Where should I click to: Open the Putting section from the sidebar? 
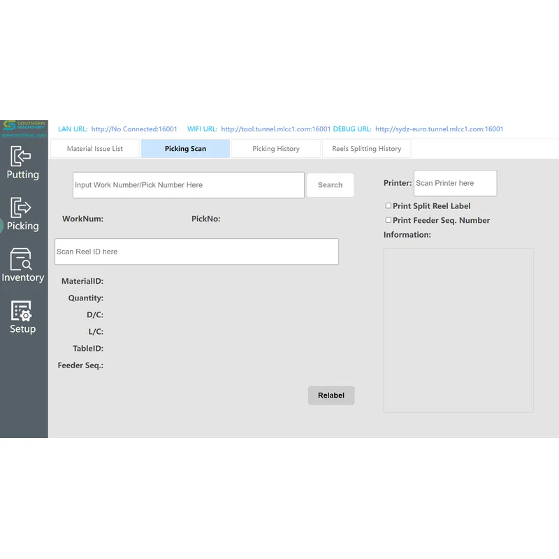(x=23, y=164)
